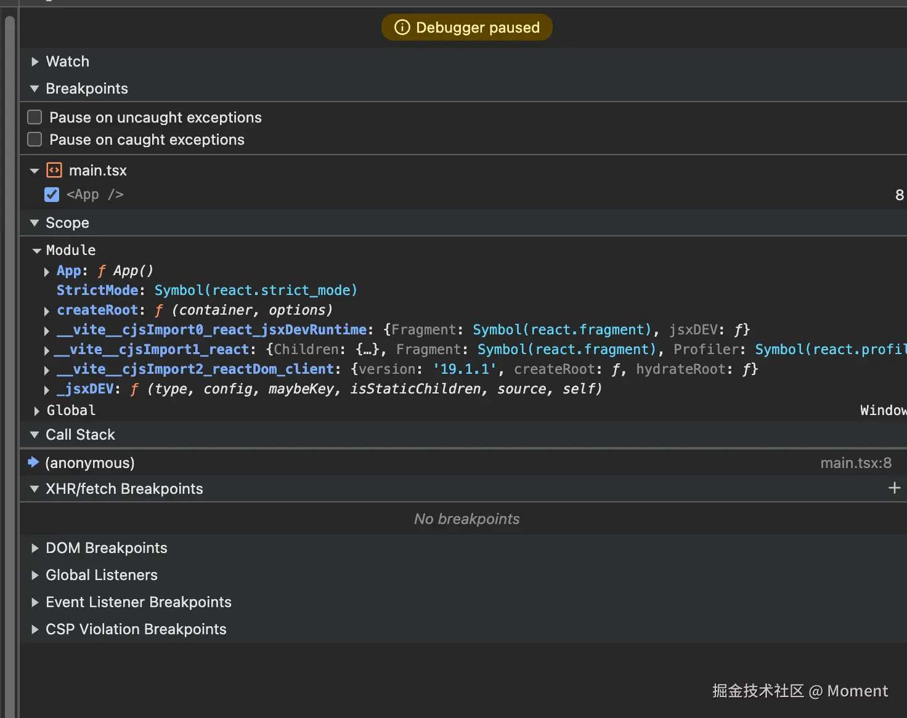The height and width of the screenshot is (718, 907).
Task: Click the info icon in Debugger paused badge
Action: click(402, 27)
